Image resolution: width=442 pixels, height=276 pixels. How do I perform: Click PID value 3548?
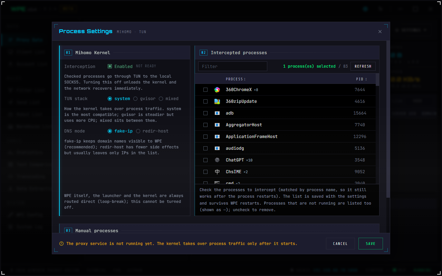(x=360, y=160)
